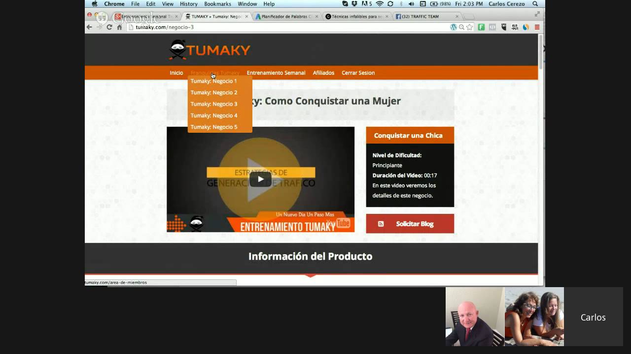Reload the tumaky.com page
Screen dimensions: 631x354
point(109,27)
